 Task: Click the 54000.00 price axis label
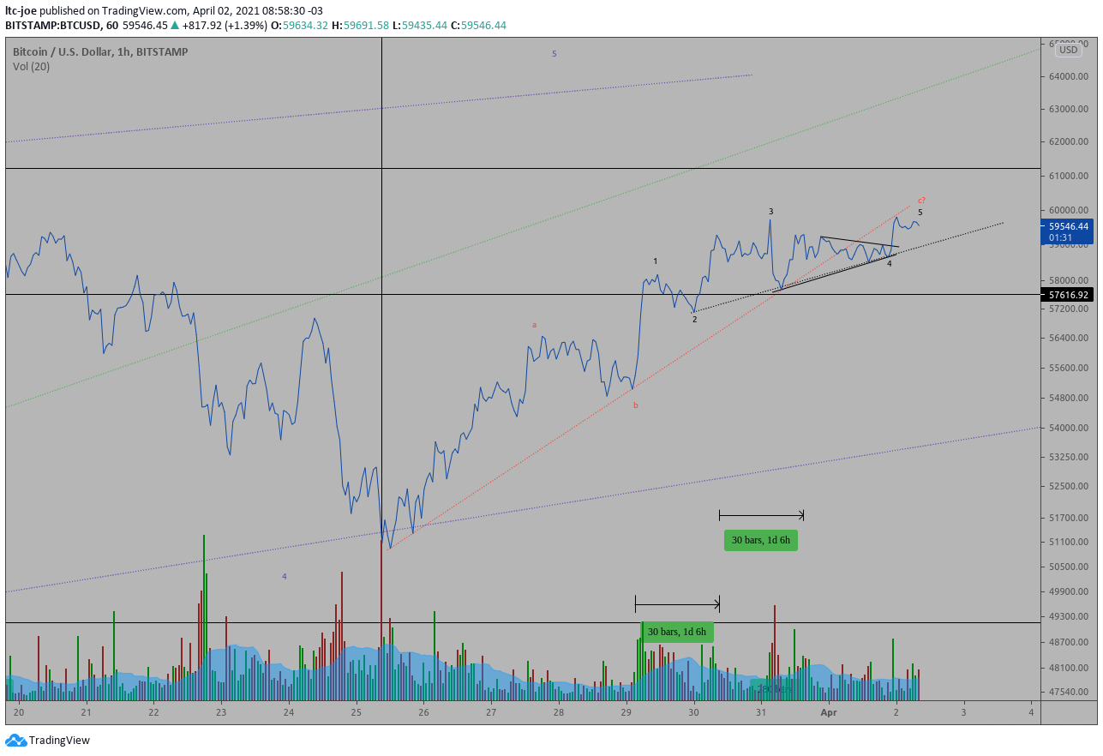[1068, 429]
